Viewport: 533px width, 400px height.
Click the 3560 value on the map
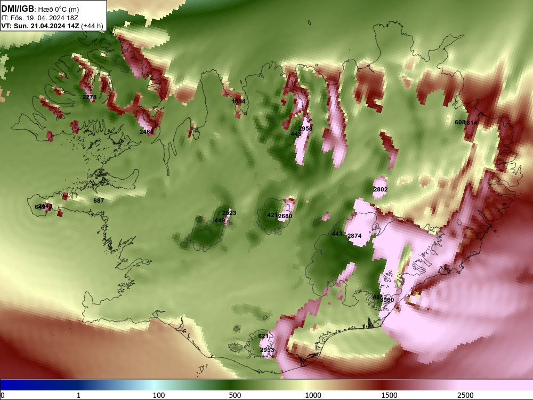(x=388, y=300)
